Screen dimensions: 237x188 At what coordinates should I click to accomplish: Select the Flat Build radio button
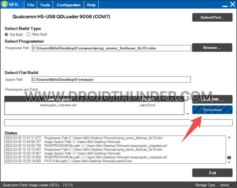tap(6, 35)
